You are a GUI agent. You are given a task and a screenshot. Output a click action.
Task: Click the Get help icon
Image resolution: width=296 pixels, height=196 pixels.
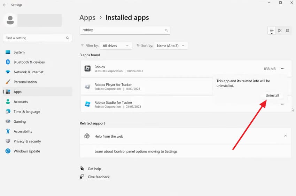point(82,169)
